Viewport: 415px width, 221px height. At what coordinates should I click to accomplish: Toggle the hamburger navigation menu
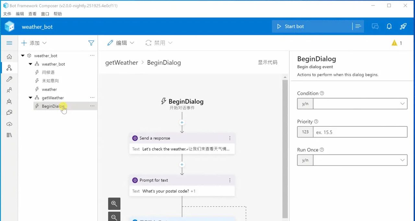[x=9, y=43]
